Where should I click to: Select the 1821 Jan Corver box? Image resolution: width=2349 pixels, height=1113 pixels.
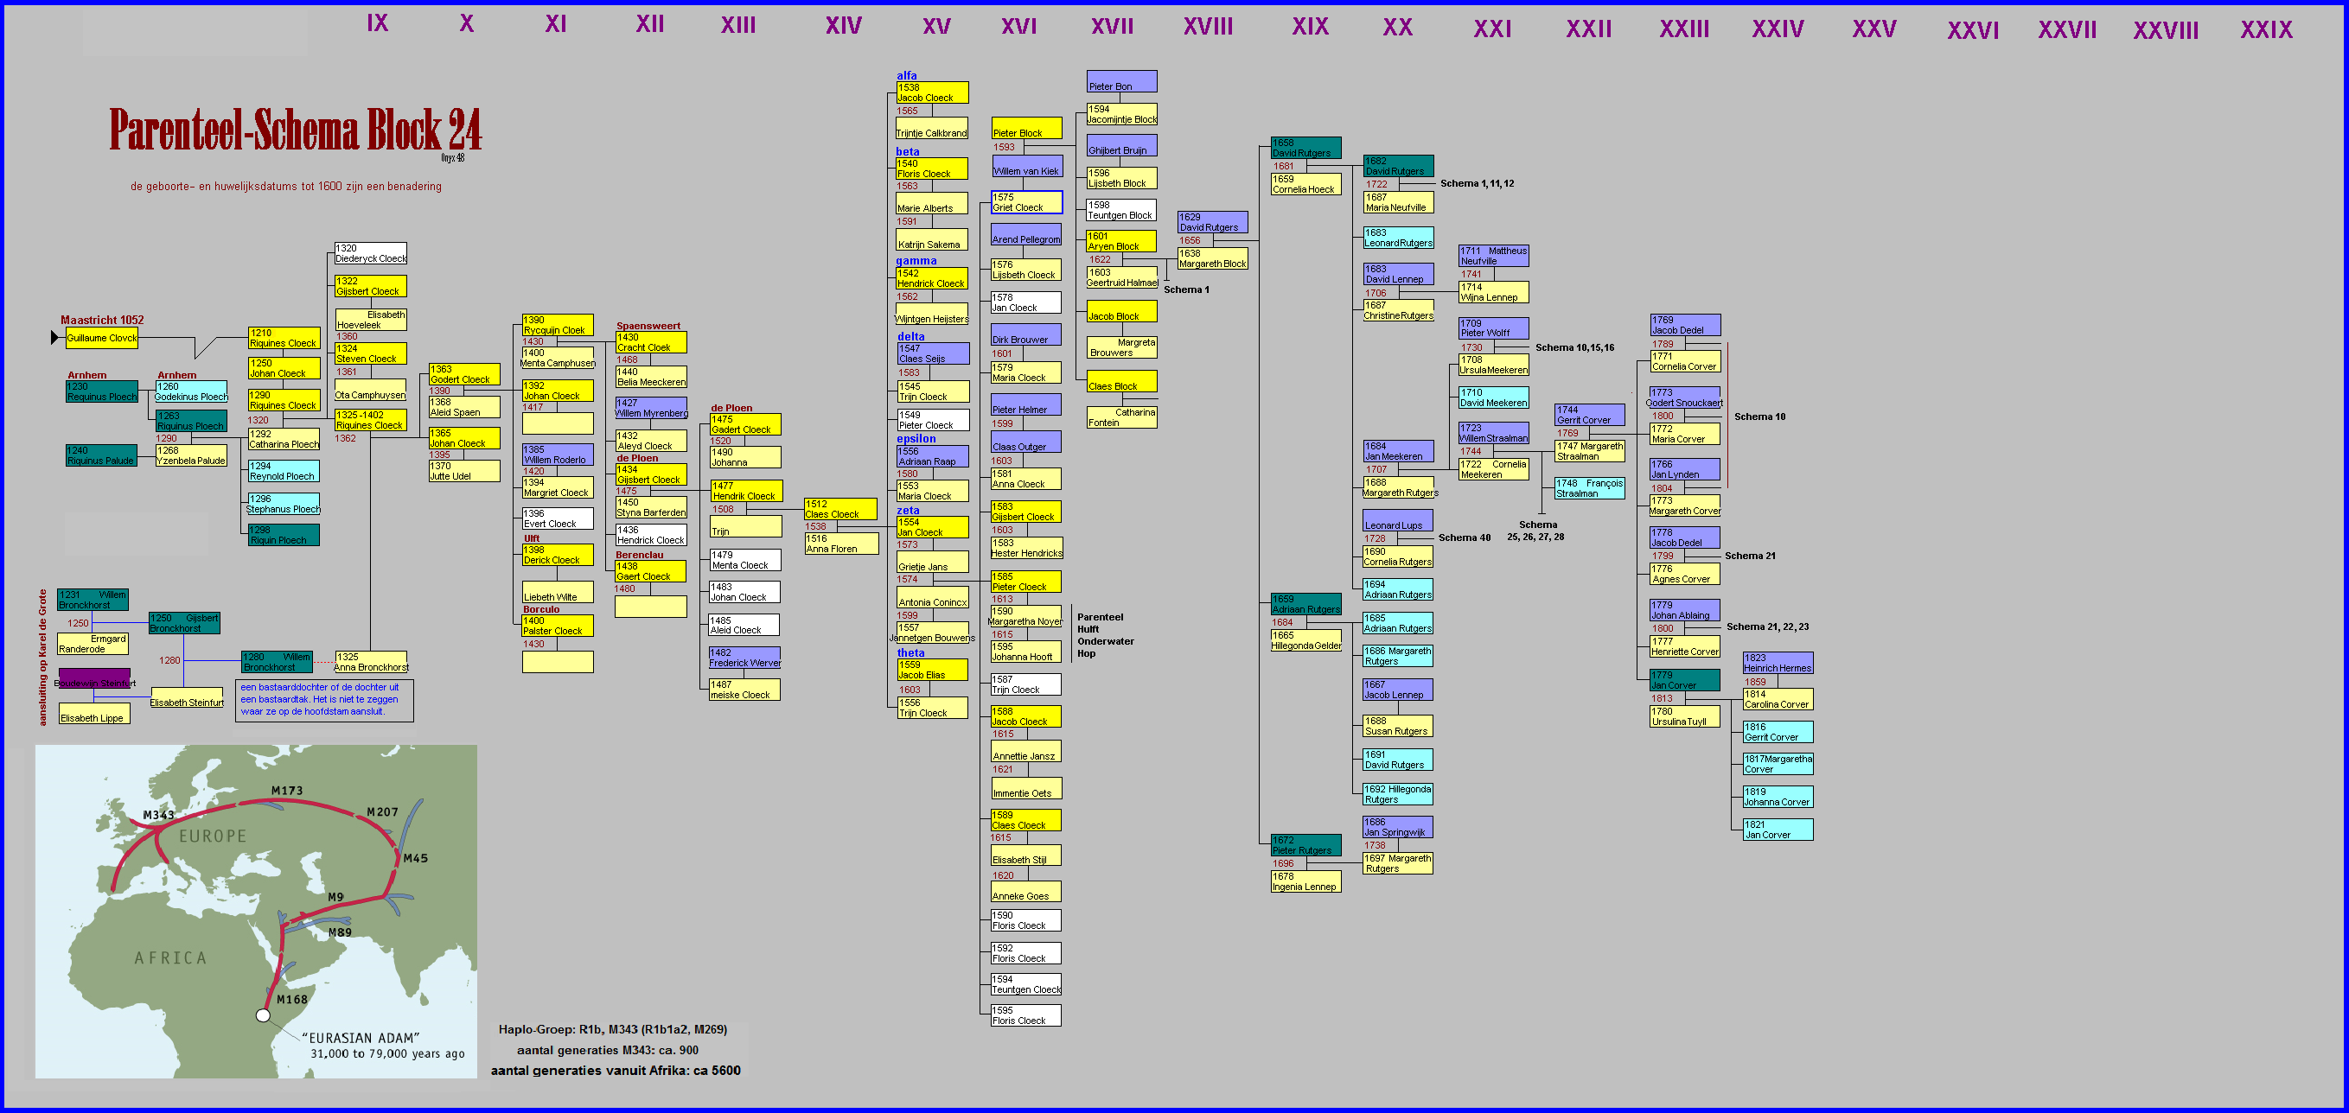(1777, 830)
